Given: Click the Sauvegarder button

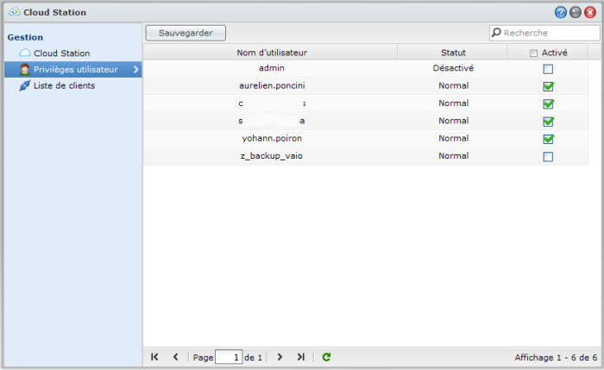Looking at the screenshot, I should pos(186,33).
